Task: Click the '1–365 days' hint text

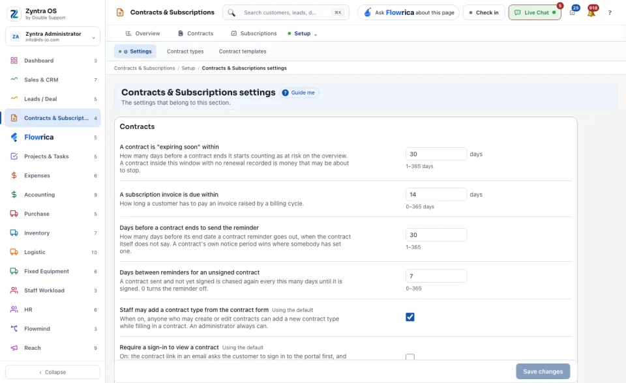Action: pyautogui.click(x=419, y=166)
